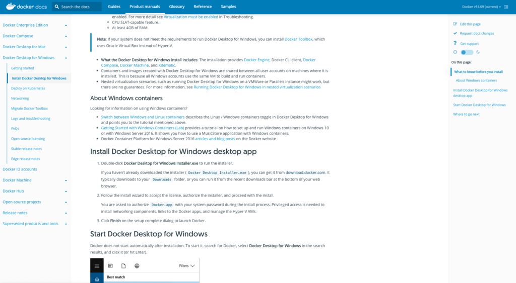Open the download.docker.com link
This screenshot has height=283, width=516.
pos(305,172)
